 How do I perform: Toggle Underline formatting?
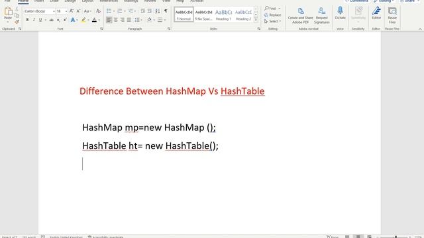(x=40, y=20)
